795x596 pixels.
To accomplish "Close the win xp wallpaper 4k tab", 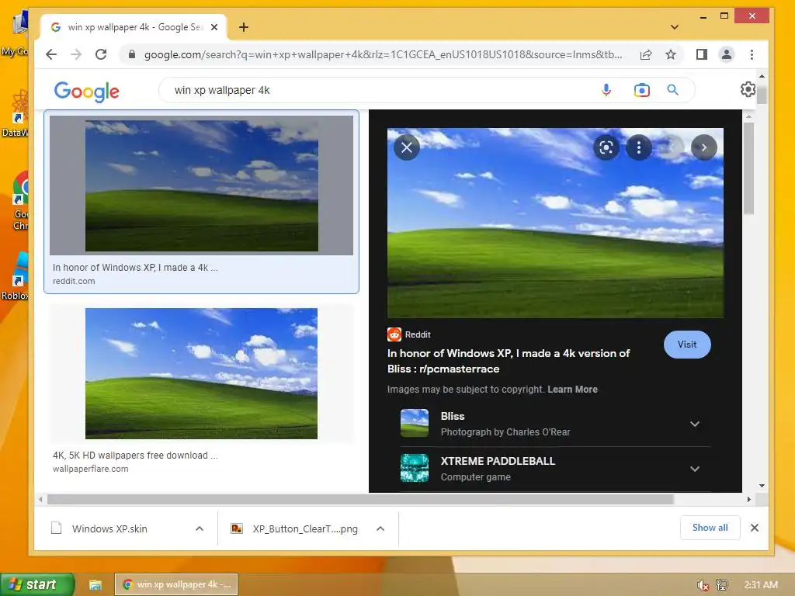I will pos(214,27).
